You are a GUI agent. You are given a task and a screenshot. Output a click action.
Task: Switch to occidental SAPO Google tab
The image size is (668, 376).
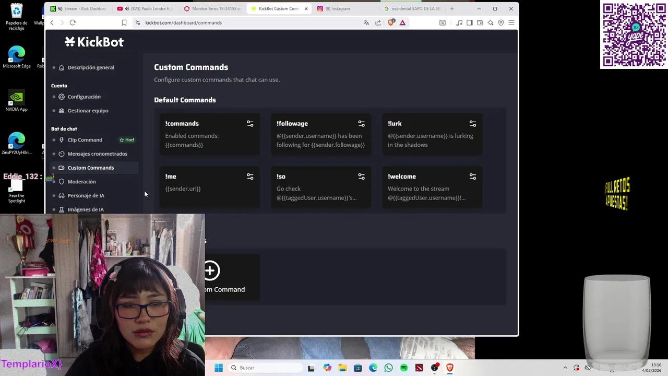point(412,8)
